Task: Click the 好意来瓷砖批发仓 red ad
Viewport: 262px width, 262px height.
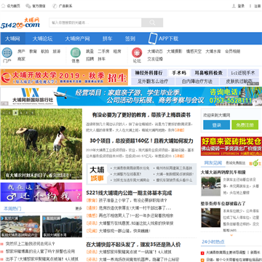Action: coord(231,146)
